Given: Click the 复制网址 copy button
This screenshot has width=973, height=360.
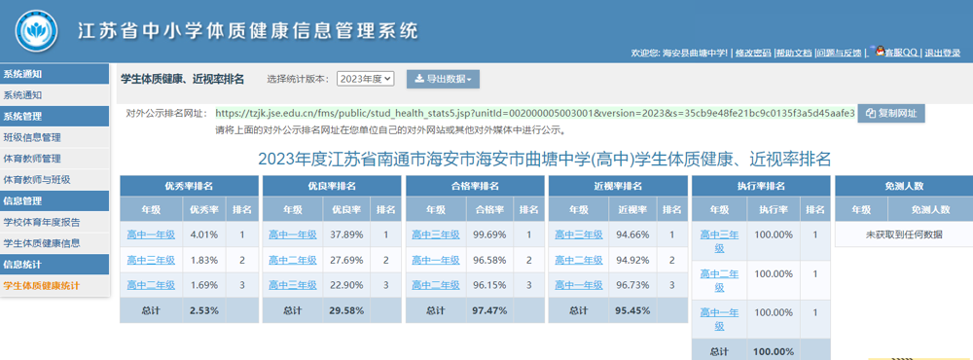Looking at the screenshot, I should tap(891, 113).
